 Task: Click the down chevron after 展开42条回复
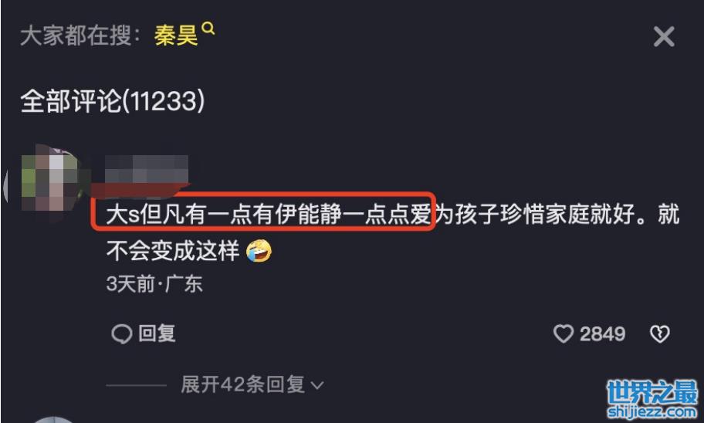coord(317,386)
